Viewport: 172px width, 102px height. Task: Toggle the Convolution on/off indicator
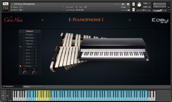[x=20, y=66]
